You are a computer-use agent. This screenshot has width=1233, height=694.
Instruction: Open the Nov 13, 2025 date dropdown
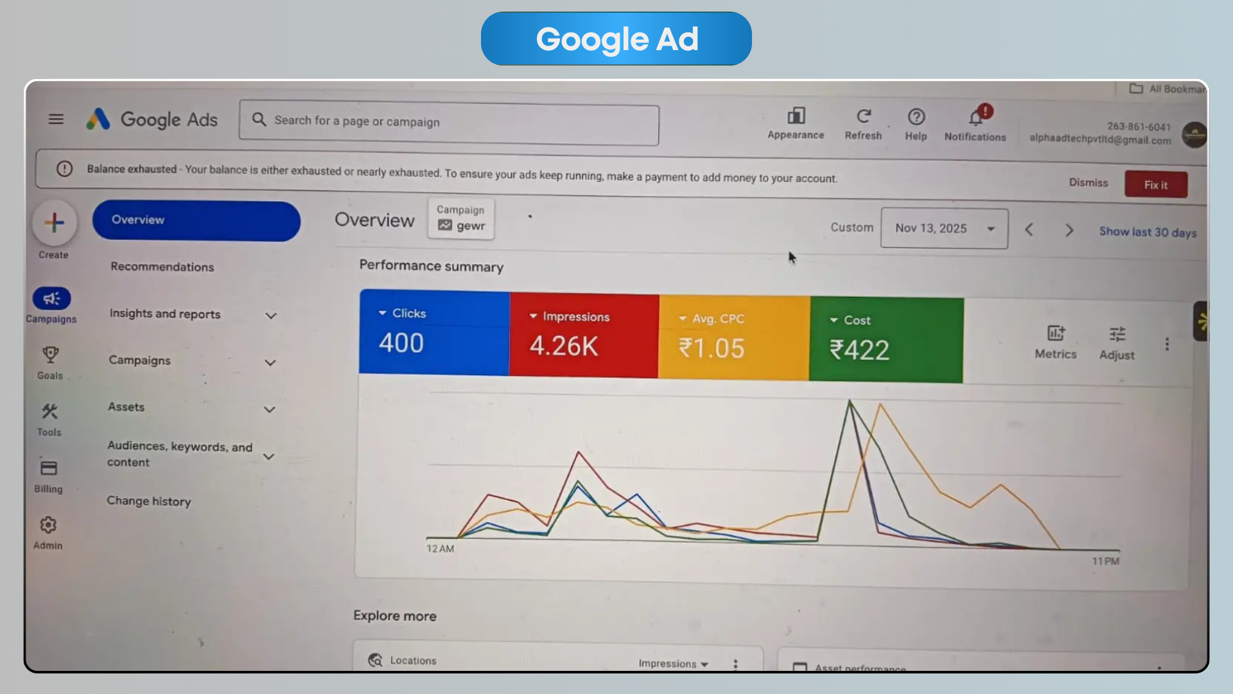tap(944, 229)
